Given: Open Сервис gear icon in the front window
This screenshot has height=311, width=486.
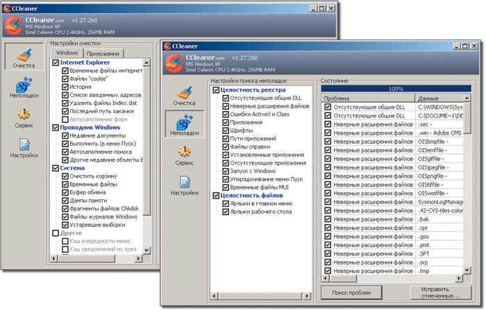Looking at the screenshot, I should (x=184, y=155).
